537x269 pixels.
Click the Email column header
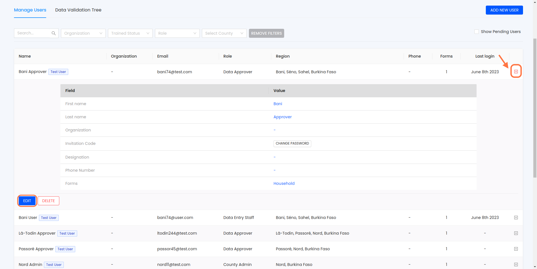point(163,56)
